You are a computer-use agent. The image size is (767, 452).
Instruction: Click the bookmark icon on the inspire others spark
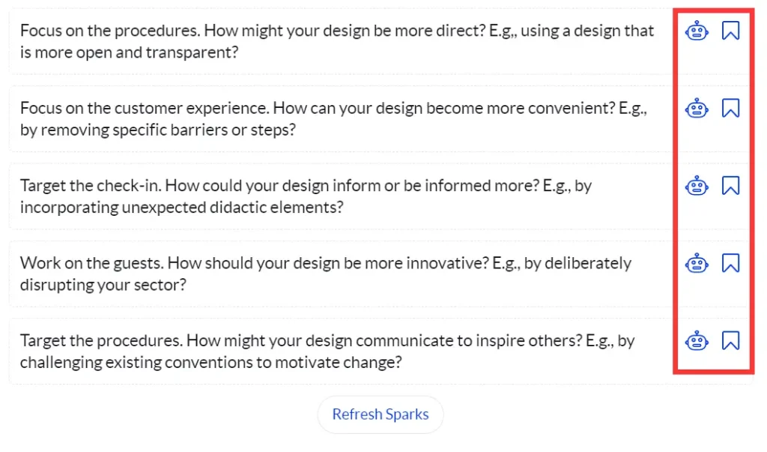[x=731, y=340]
